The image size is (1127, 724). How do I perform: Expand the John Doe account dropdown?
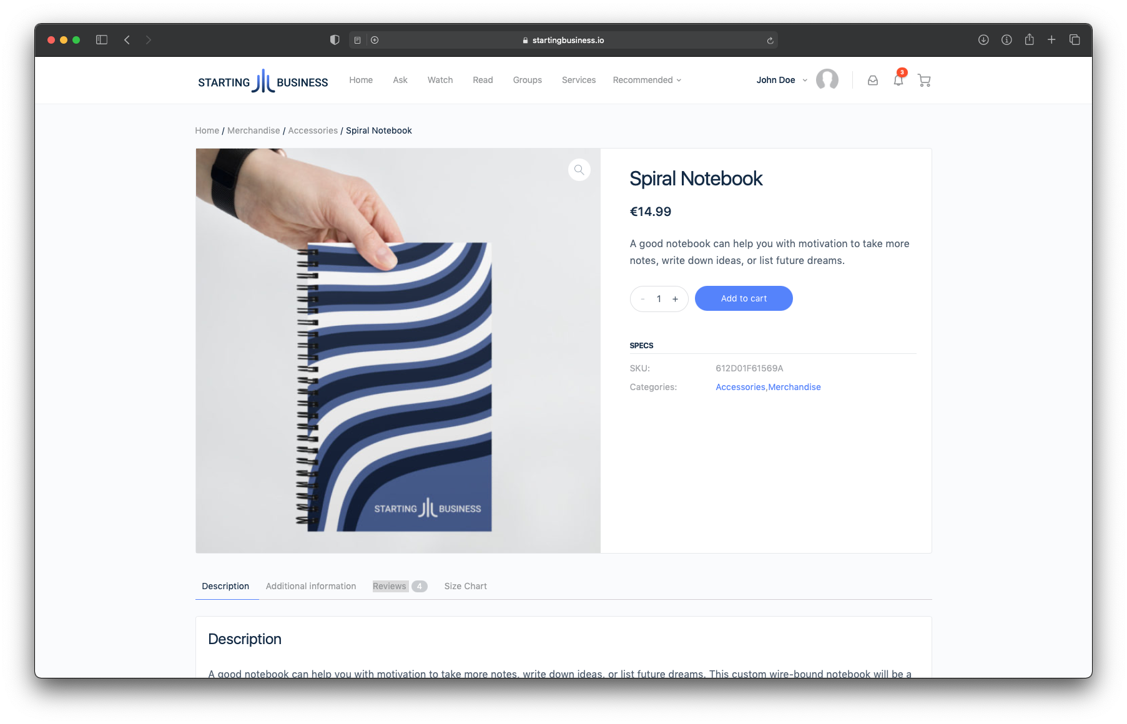[x=782, y=80]
